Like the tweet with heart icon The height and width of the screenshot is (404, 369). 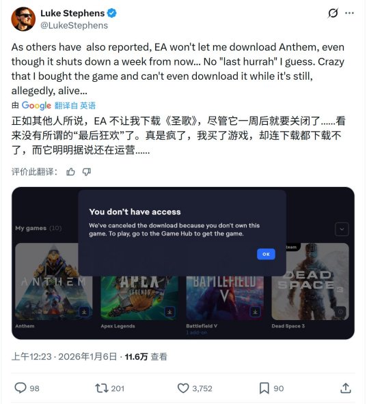pos(183,388)
